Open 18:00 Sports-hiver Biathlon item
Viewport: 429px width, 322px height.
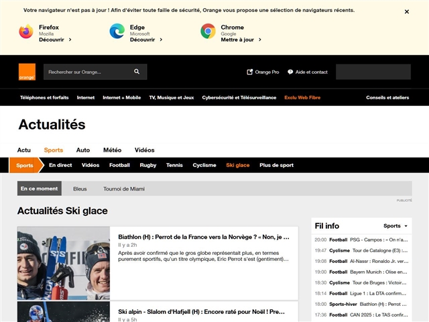click(x=361, y=304)
